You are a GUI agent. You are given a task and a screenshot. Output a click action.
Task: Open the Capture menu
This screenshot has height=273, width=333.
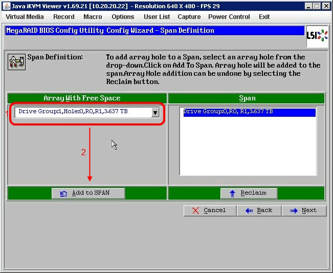tap(189, 17)
